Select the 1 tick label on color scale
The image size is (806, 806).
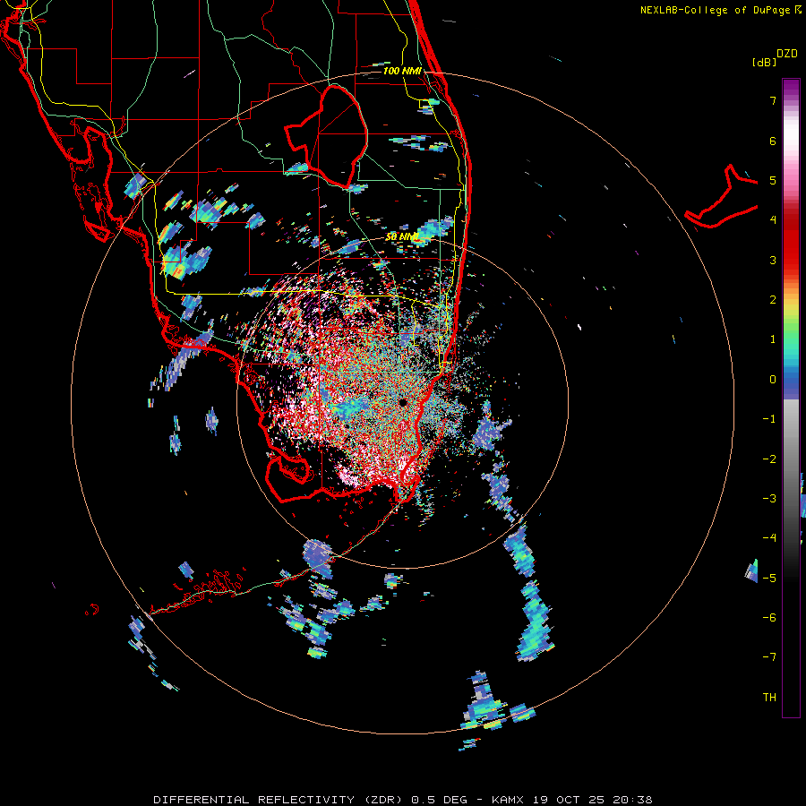[773, 339]
